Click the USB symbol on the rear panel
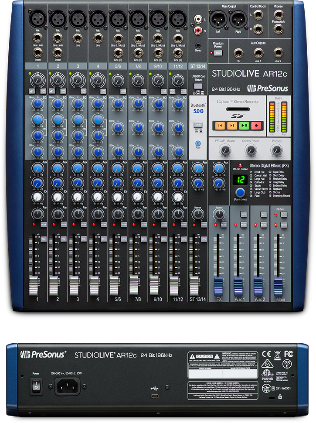The image size is (316, 423). 154,388
